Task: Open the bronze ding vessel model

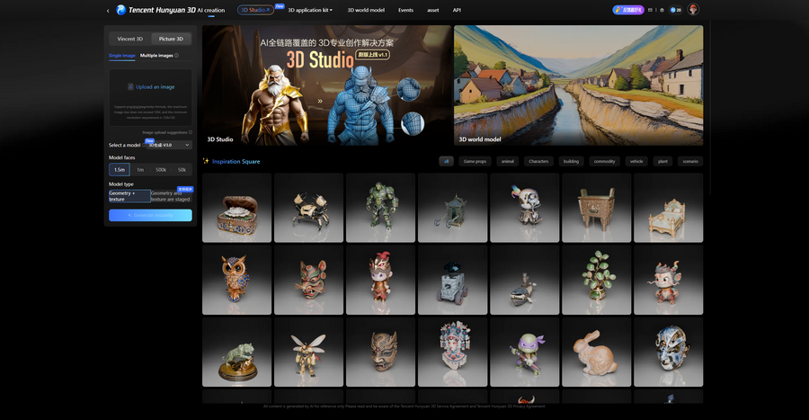Action: [x=597, y=208]
